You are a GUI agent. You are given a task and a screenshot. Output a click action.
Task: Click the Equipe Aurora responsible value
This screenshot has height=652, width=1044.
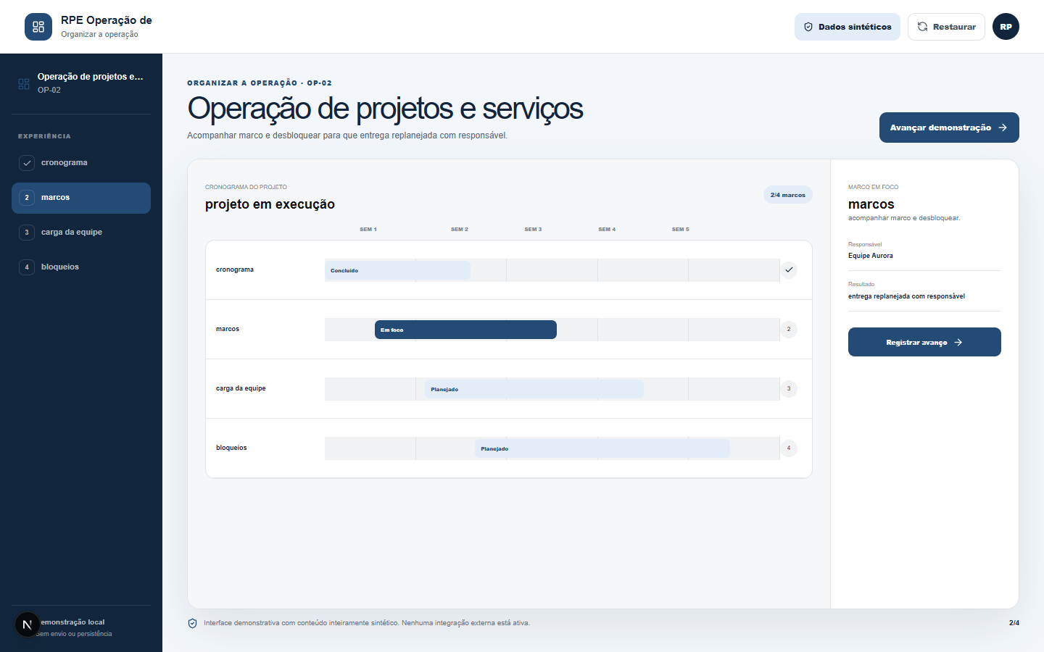tap(871, 256)
